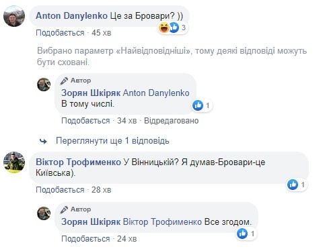Screen dimensions: 323x249
Task: Open Віктор Трофименко commenter name link
Action: coord(78,162)
